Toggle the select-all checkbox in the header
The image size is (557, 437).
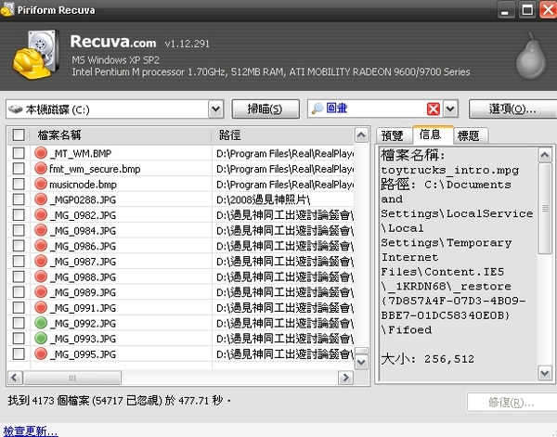pyautogui.click(x=19, y=135)
